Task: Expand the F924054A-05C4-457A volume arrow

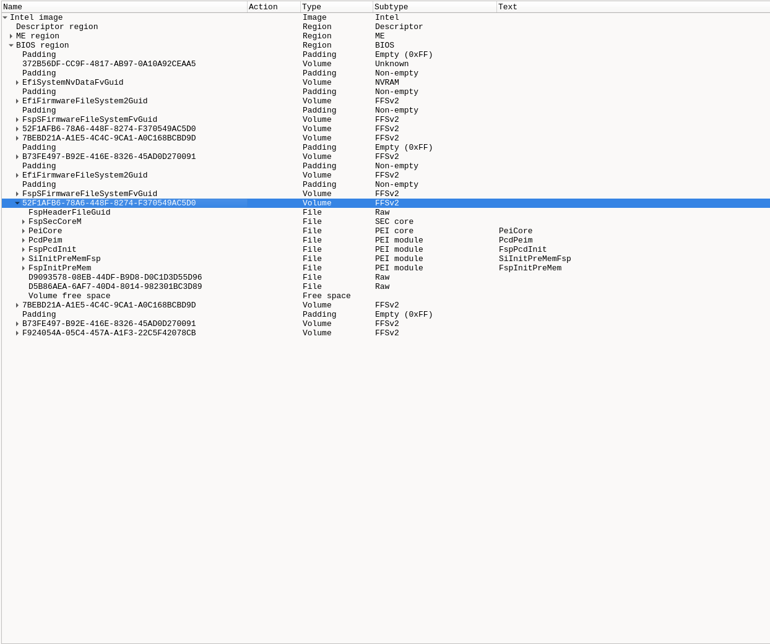Action: tap(17, 333)
